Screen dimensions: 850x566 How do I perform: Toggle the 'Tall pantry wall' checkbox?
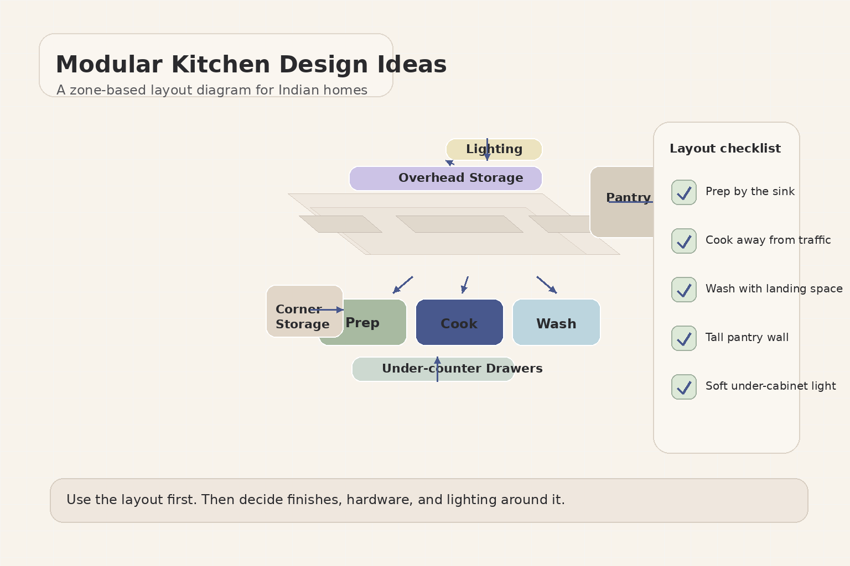point(684,338)
